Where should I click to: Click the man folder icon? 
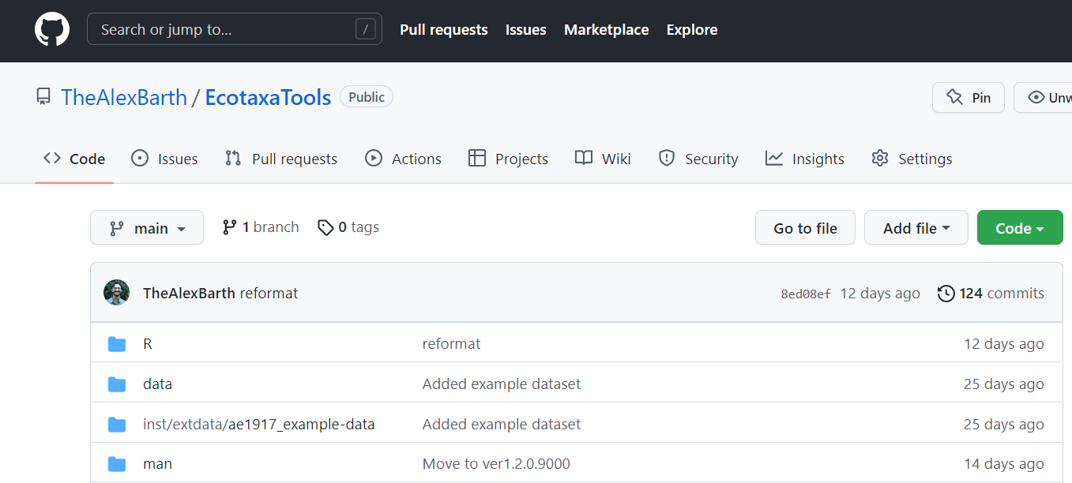(x=117, y=464)
